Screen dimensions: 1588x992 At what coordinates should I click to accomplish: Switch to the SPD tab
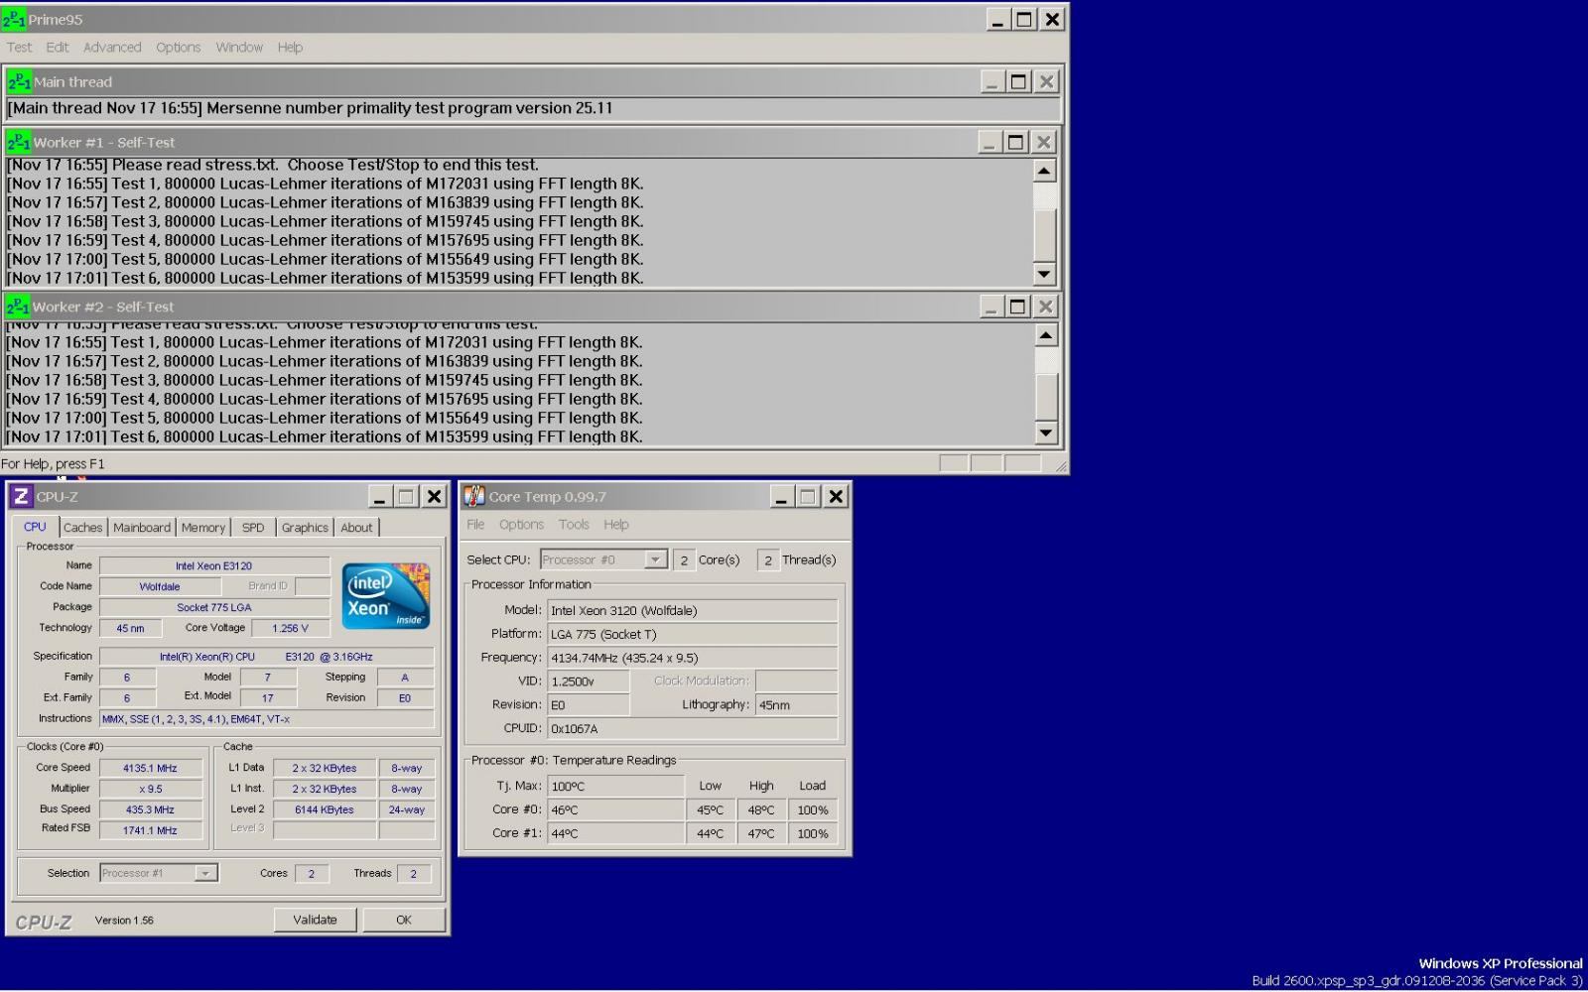click(253, 528)
